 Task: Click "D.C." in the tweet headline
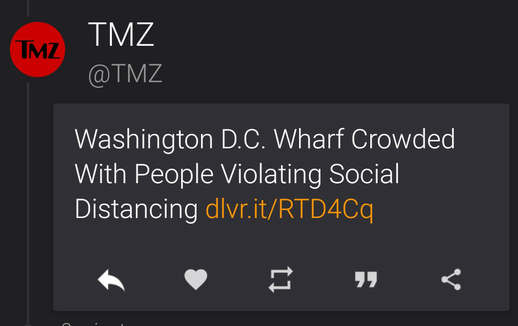click(x=244, y=139)
